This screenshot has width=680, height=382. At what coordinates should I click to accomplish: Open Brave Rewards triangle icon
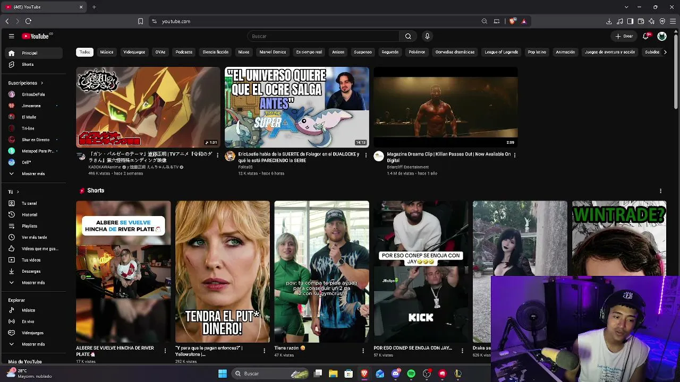[x=524, y=21]
